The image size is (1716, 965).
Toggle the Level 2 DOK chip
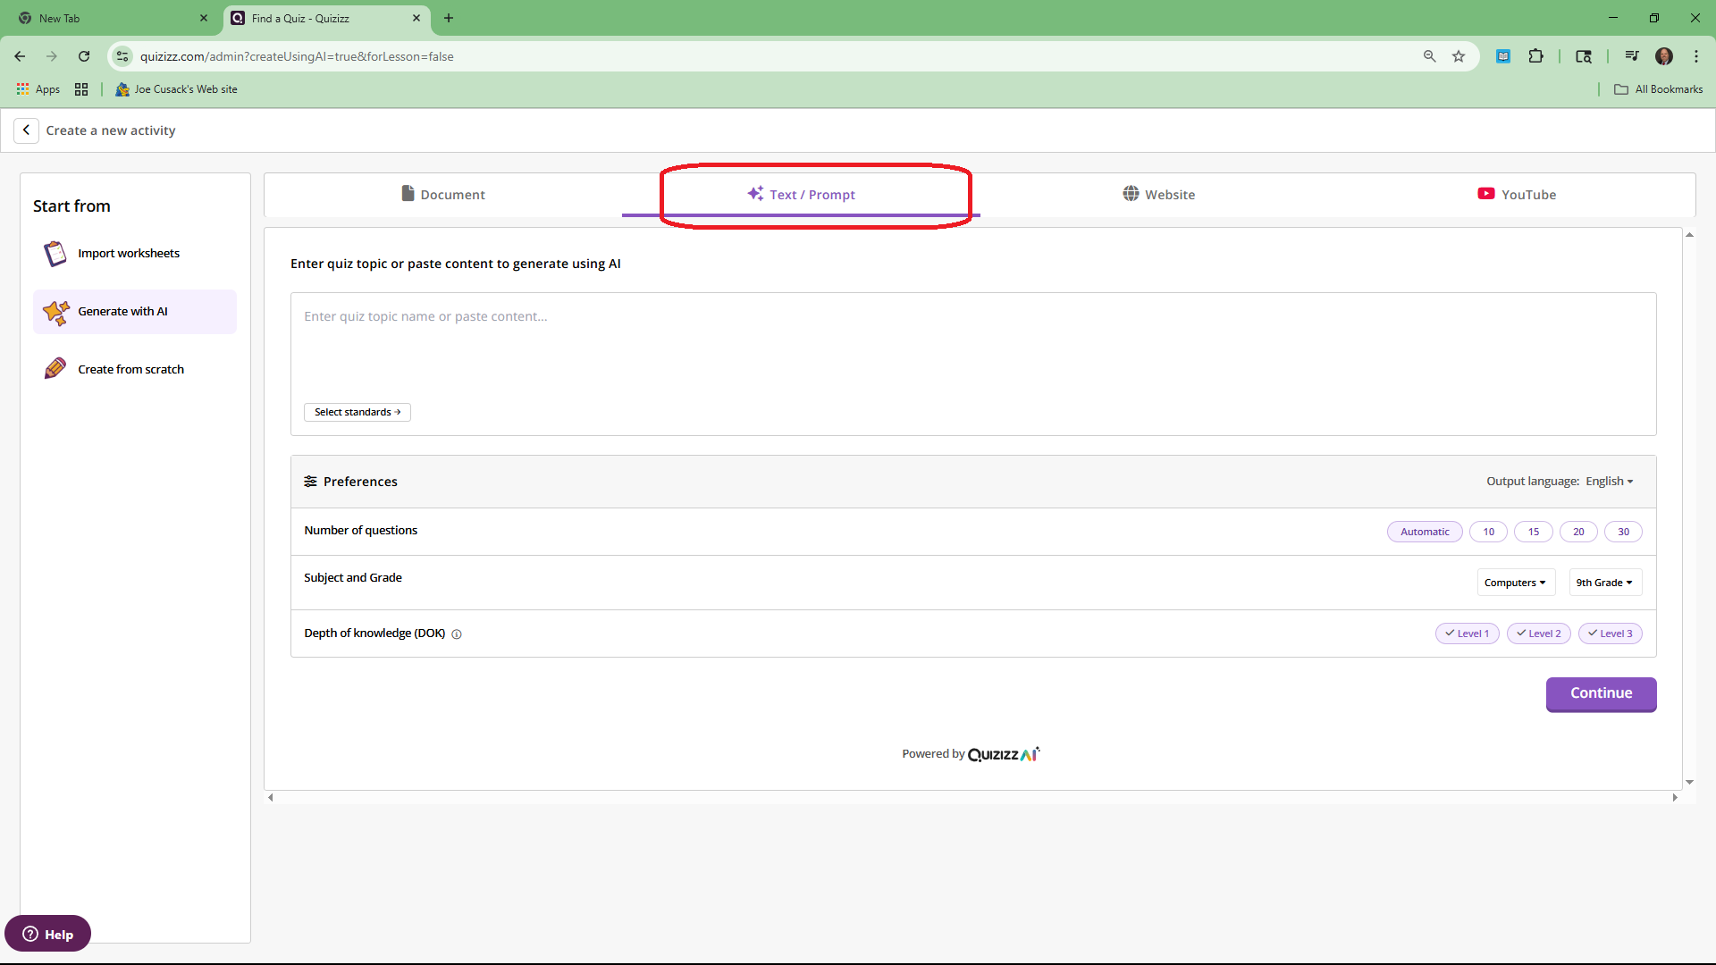click(x=1538, y=634)
